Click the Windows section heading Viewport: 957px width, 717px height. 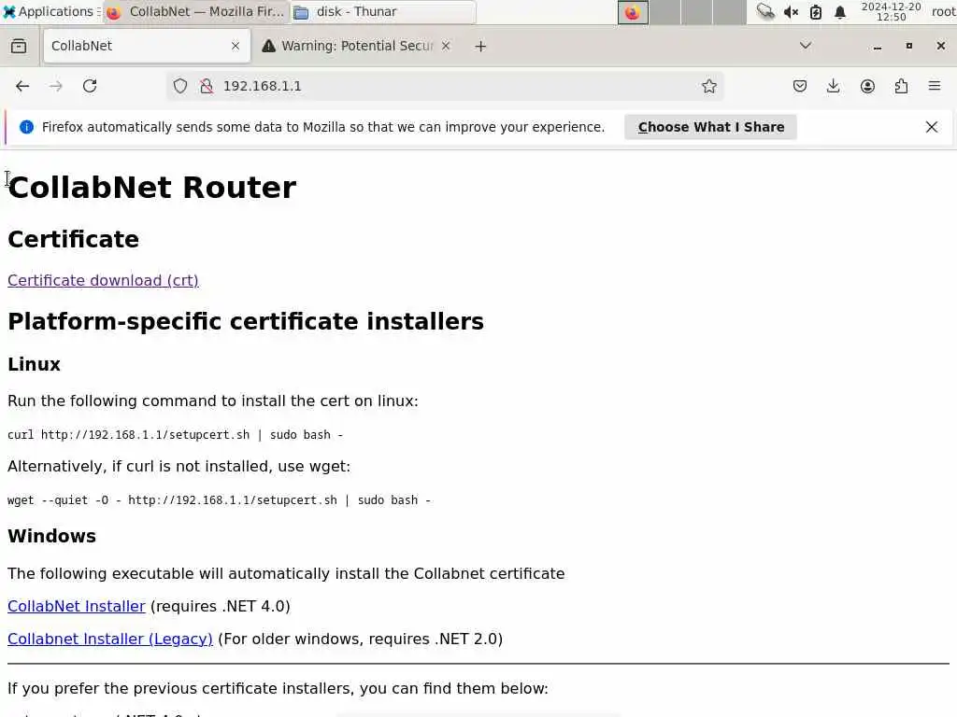click(52, 536)
